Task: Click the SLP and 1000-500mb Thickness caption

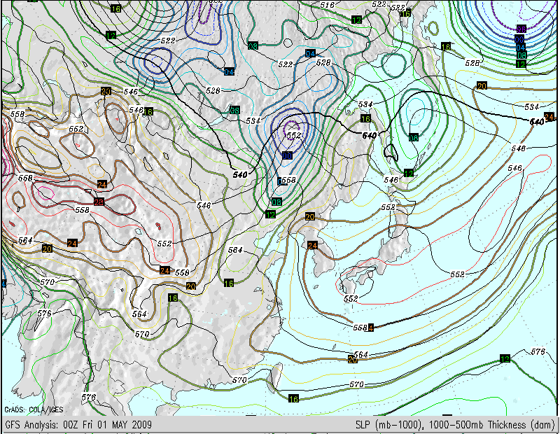Action: [454, 425]
